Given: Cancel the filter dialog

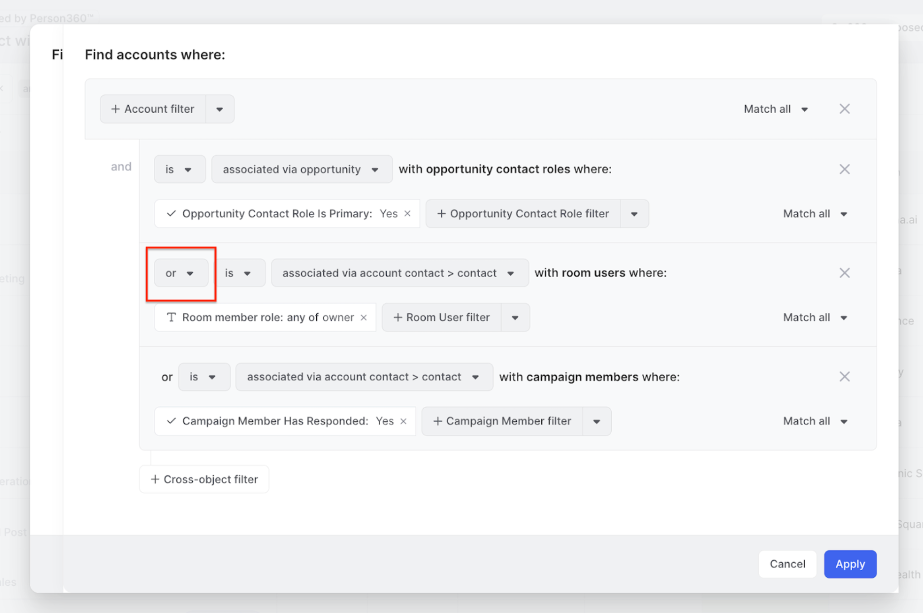Looking at the screenshot, I should pos(787,564).
